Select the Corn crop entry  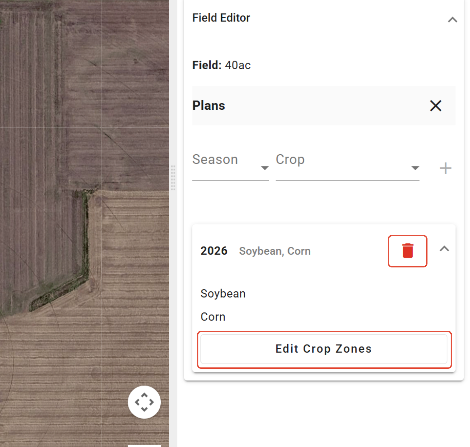[213, 317]
